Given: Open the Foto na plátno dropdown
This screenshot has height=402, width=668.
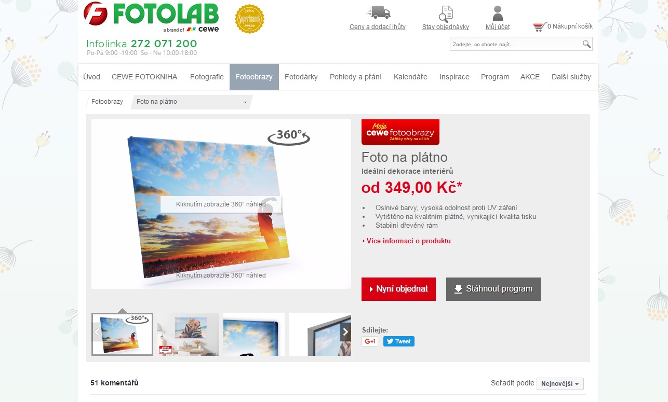Looking at the screenshot, I should click(192, 102).
